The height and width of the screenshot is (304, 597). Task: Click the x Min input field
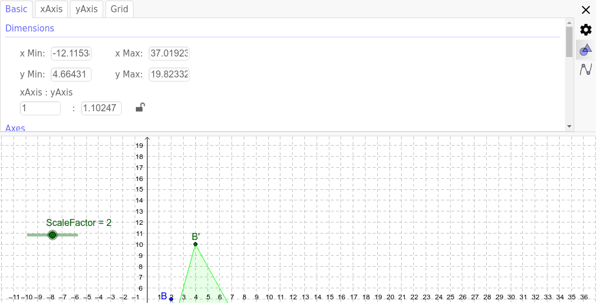pos(71,54)
